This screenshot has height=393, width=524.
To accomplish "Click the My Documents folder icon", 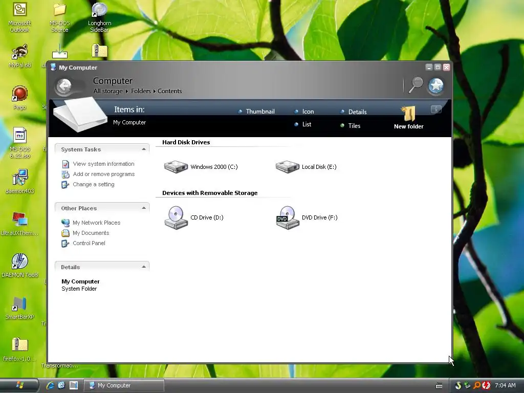I will 65,233.
